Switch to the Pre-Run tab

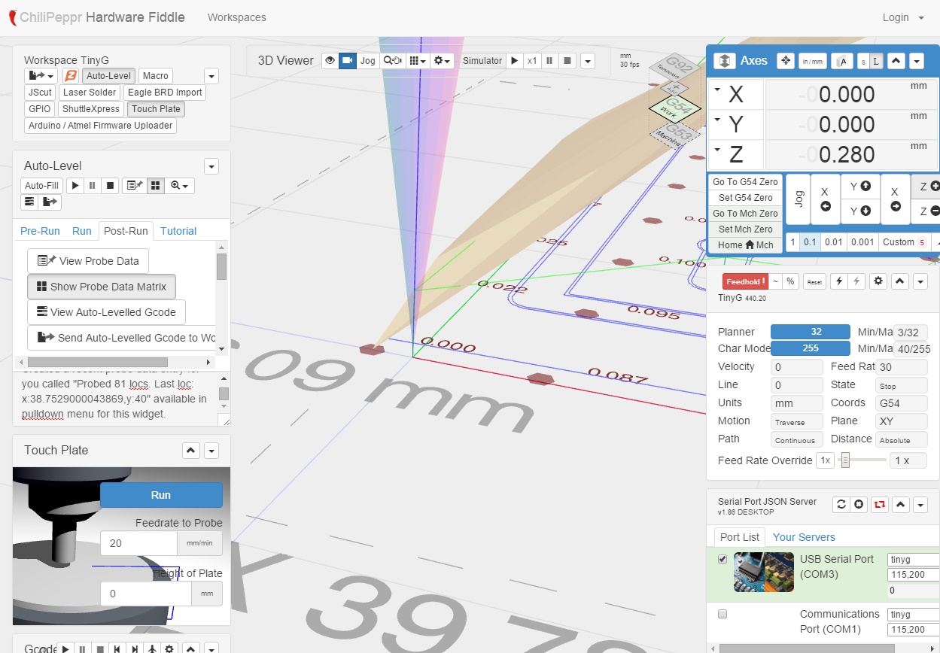coord(40,231)
